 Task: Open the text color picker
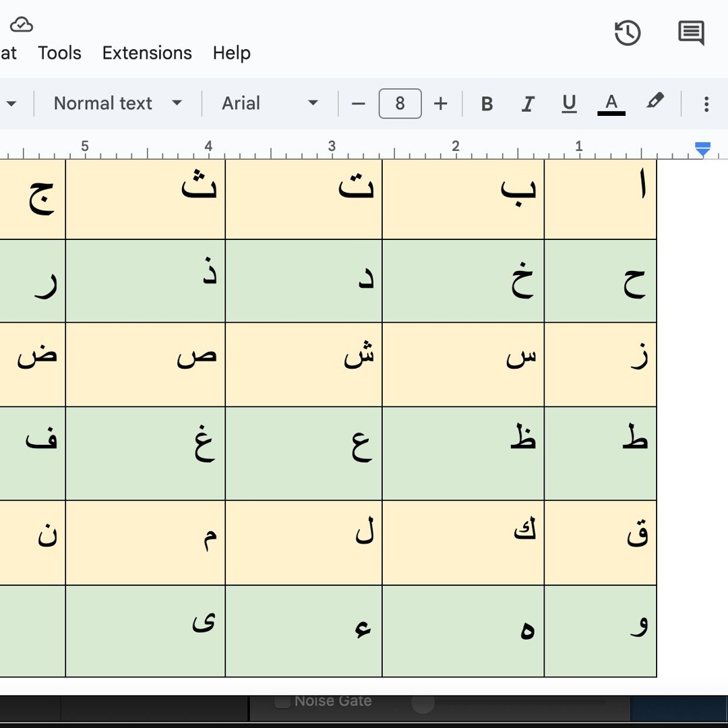point(611,104)
